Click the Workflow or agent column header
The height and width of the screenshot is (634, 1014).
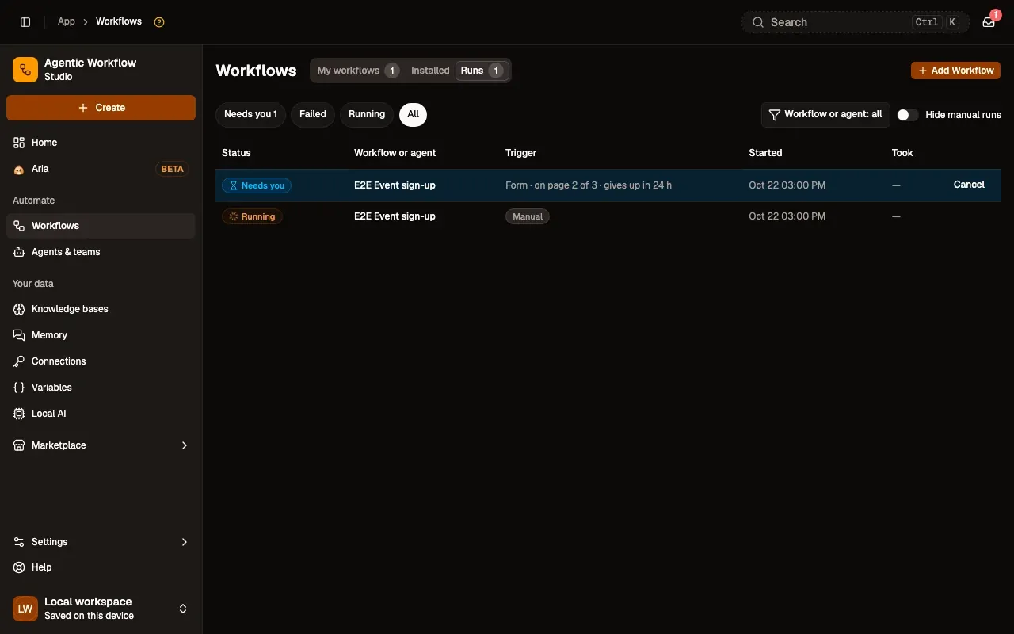[x=395, y=153]
